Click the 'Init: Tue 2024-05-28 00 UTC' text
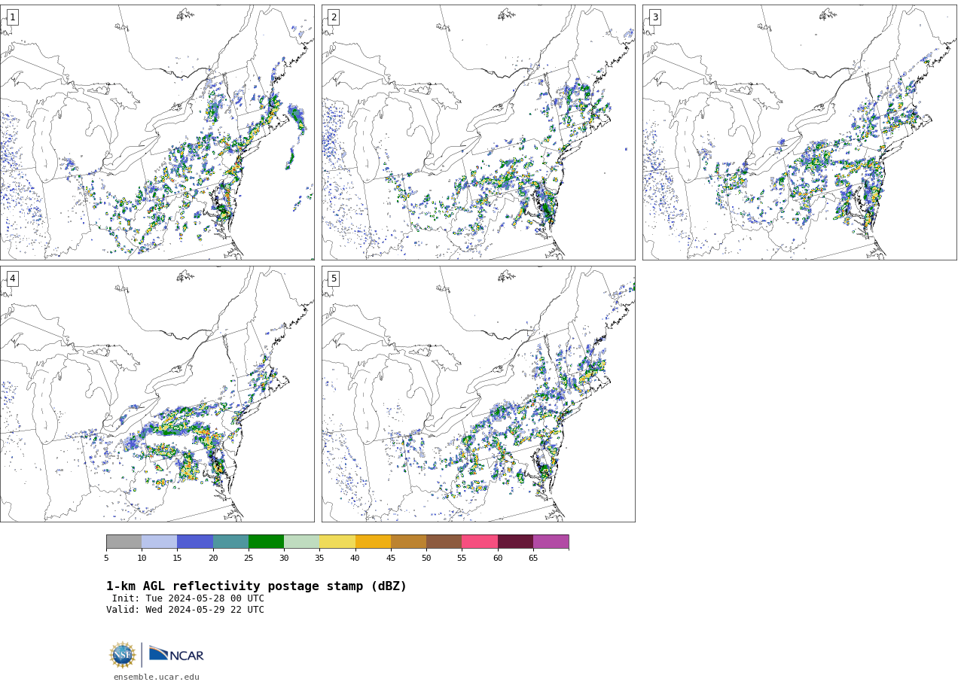The height and width of the screenshot is (685, 964). (x=188, y=598)
